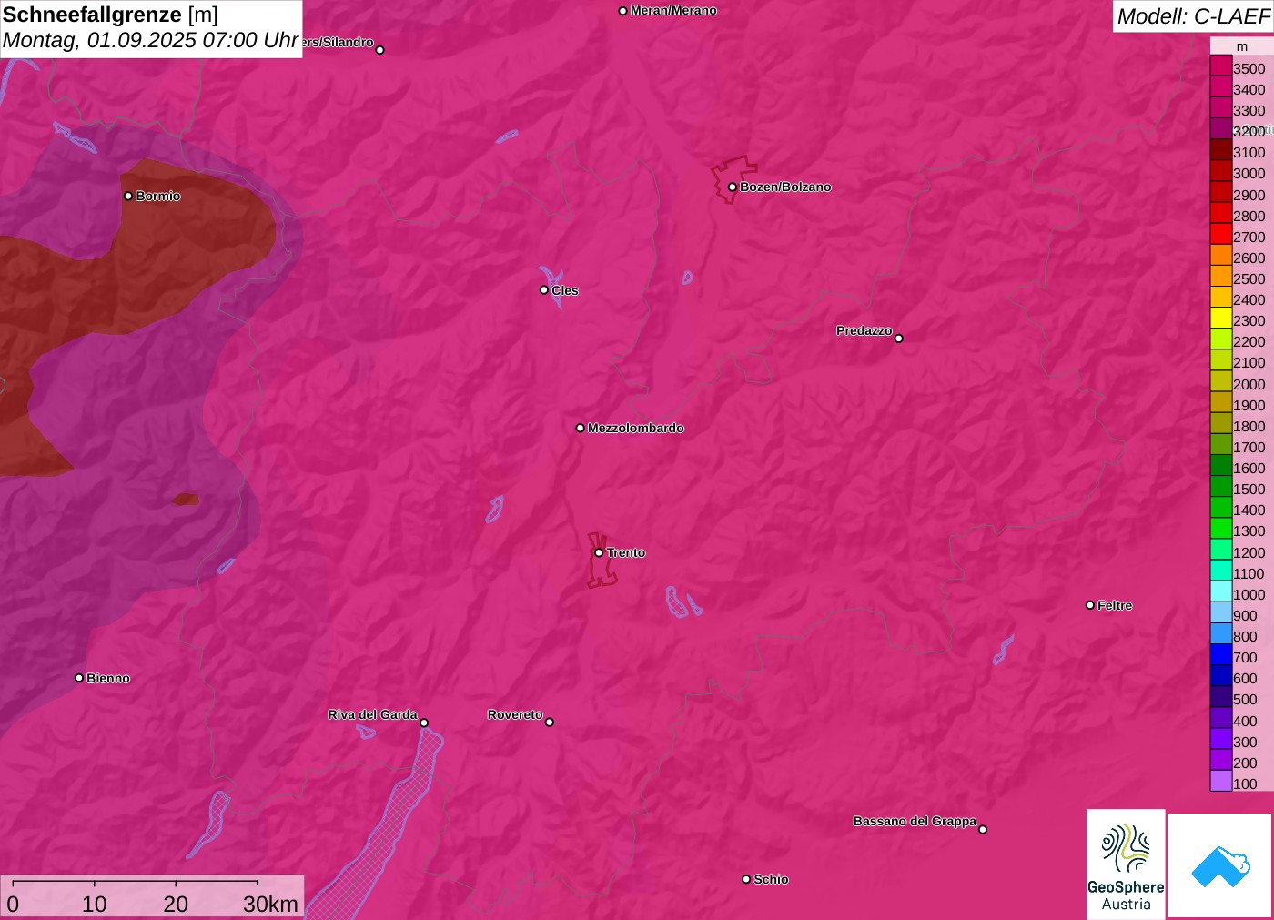1274x920 pixels.
Task: Click the Modell: C-LAEF label
Action: (1193, 16)
